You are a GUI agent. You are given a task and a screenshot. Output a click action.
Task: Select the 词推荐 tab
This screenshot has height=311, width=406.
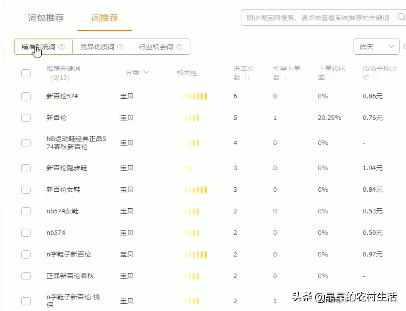tap(104, 17)
